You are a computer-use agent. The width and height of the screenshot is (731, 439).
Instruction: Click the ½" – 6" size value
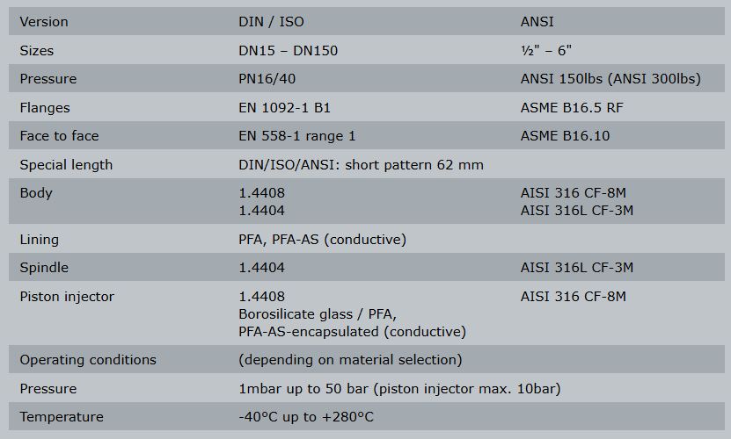551,50
